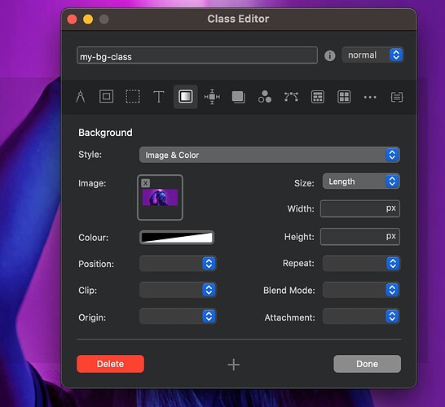
Task: Remove background image with X icon
Action: pyautogui.click(x=146, y=183)
